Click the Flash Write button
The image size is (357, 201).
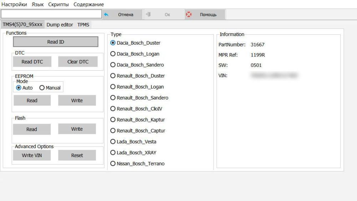pyautogui.click(x=77, y=129)
